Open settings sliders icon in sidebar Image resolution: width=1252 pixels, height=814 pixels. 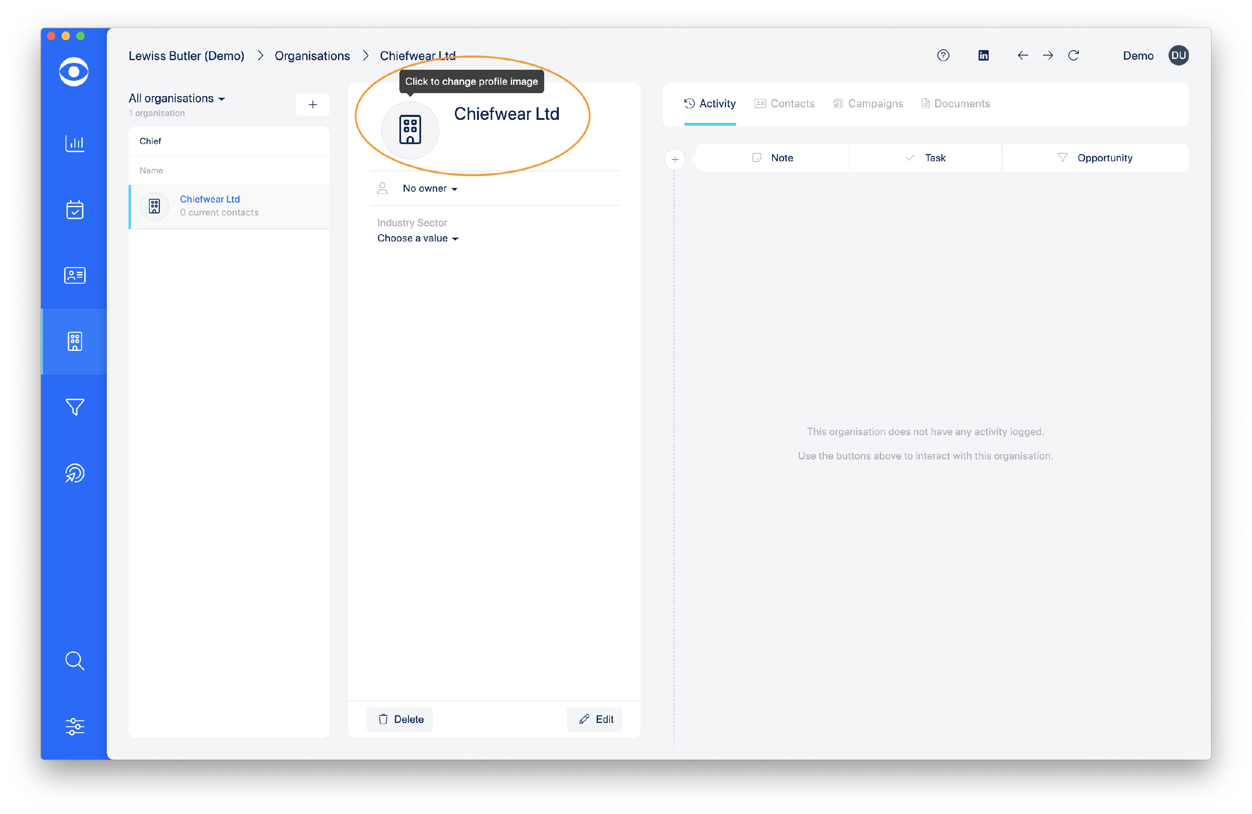(x=74, y=727)
